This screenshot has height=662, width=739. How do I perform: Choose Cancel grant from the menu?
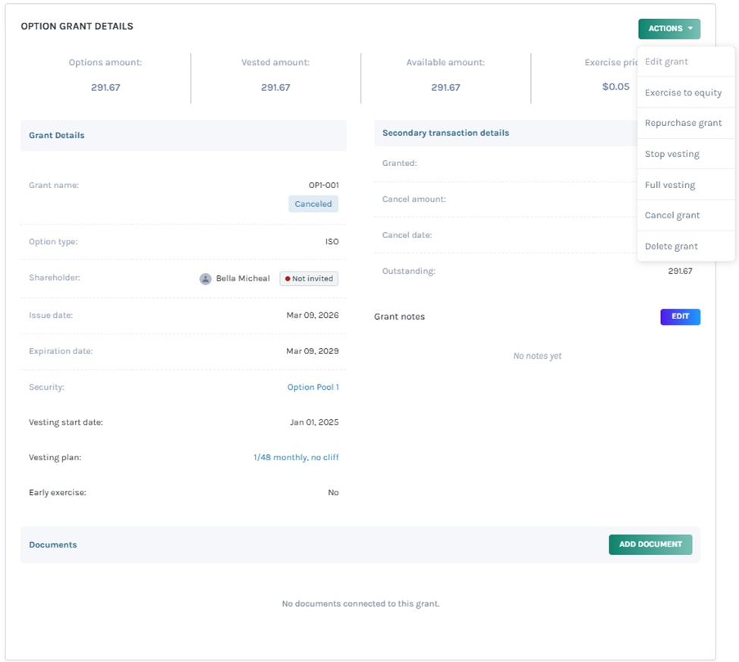pyautogui.click(x=672, y=215)
